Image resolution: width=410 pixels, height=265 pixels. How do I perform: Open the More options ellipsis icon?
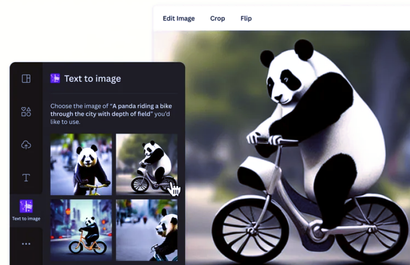(26, 244)
